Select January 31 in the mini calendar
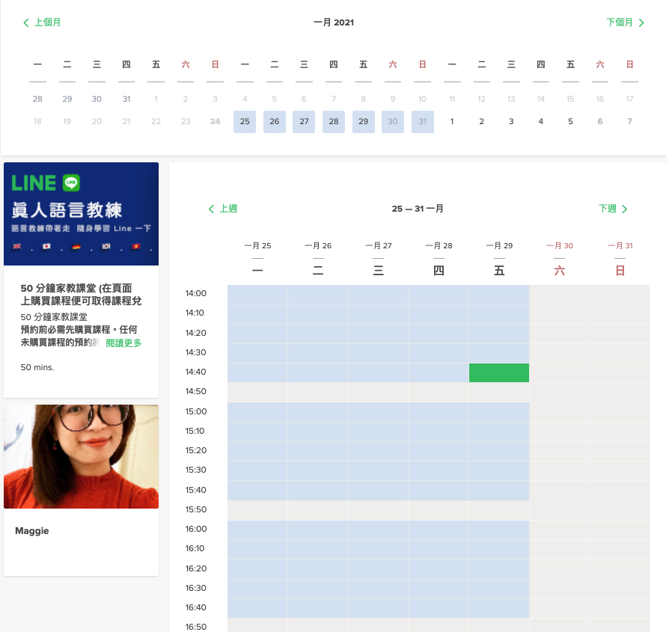The height and width of the screenshot is (632, 666). [422, 120]
